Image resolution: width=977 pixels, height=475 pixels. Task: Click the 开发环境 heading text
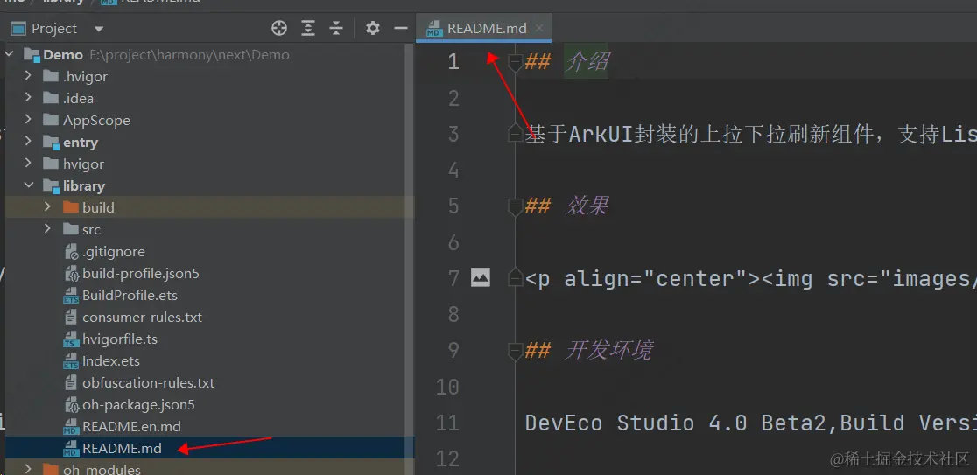[x=608, y=351]
